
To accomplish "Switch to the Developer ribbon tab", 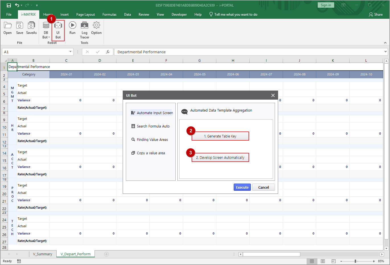I will (x=179, y=14).
